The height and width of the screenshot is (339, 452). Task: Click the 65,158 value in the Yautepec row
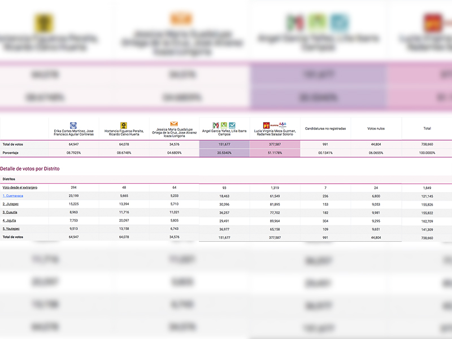pos(275,229)
